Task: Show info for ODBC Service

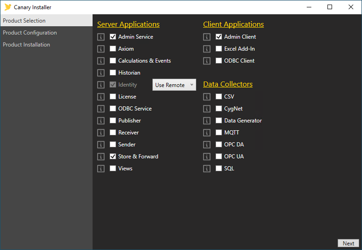Action: coord(101,109)
